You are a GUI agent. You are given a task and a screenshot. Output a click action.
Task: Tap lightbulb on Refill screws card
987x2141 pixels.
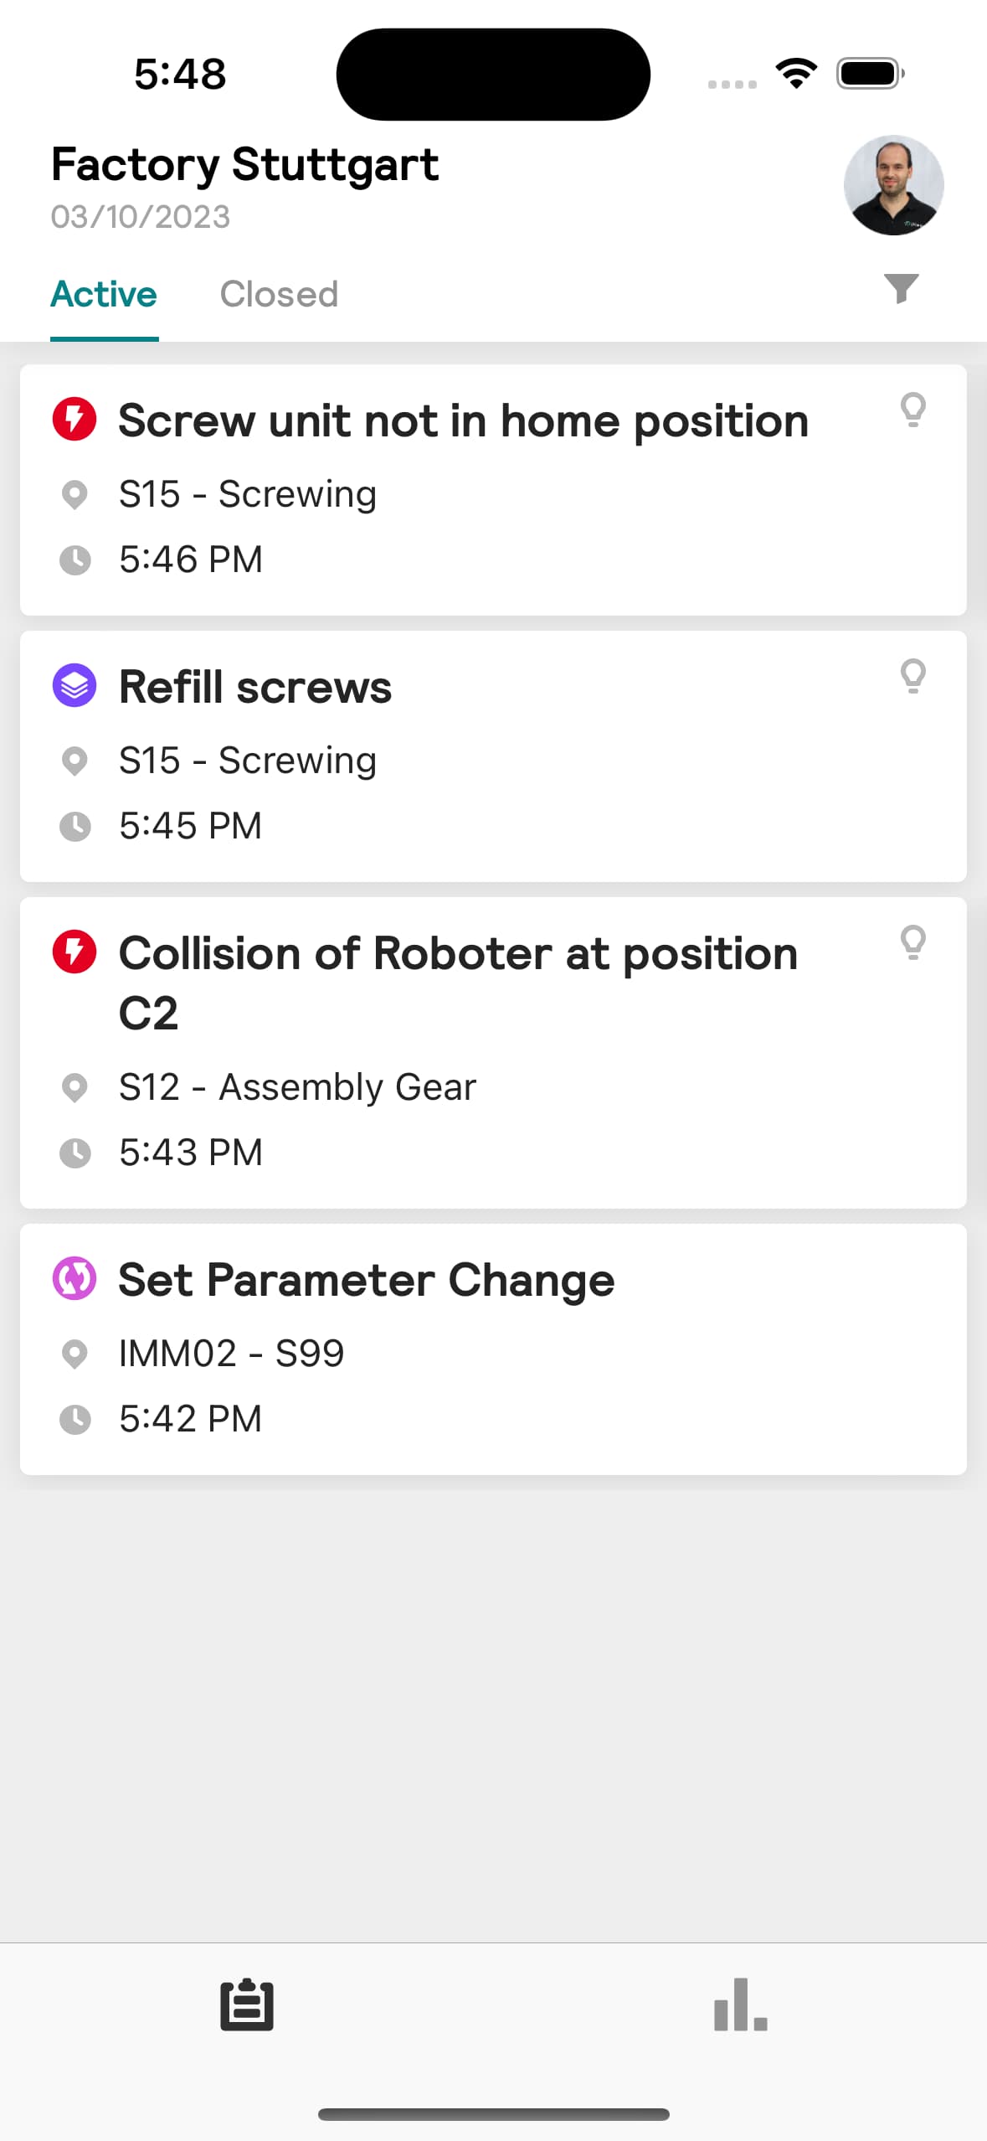coord(912,677)
